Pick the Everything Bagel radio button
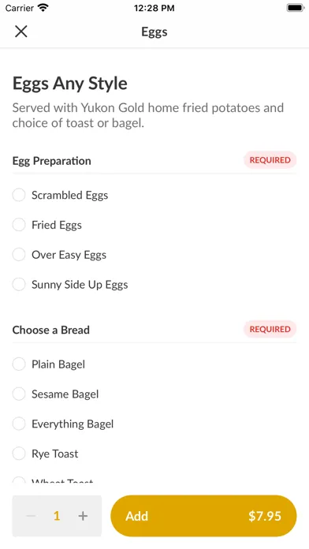This screenshot has height=549, width=309. 19,424
